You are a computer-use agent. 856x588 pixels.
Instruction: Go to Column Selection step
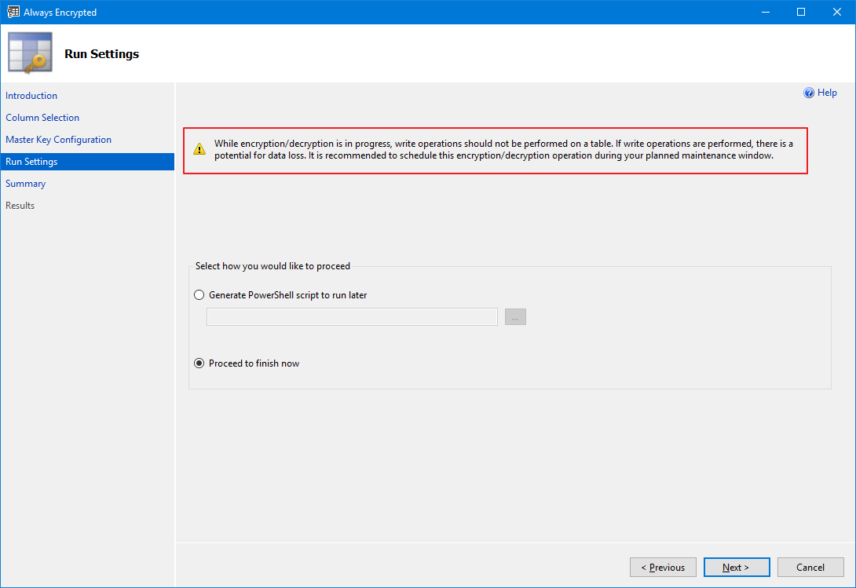[42, 118]
